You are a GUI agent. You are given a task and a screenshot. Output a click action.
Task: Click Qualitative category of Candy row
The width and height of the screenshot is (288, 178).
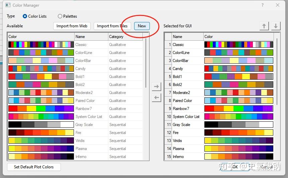point(117,69)
